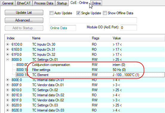Click the RO flag of 61D0:0
The image size is (165, 113).
(x=94, y=44)
